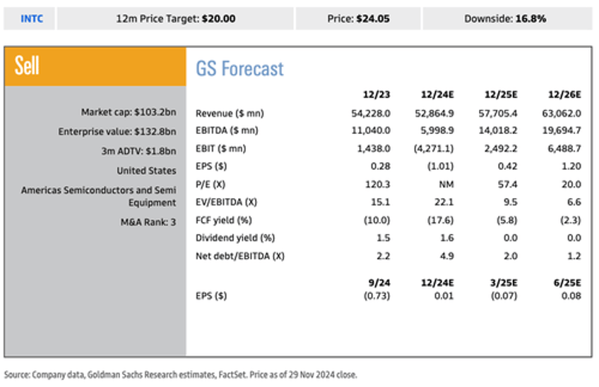
Task: Click EBITDA value 14,018.2
Action: pyautogui.click(x=498, y=130)
